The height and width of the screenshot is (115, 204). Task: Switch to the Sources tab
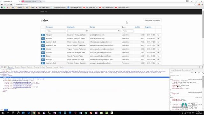click(23, 67)
